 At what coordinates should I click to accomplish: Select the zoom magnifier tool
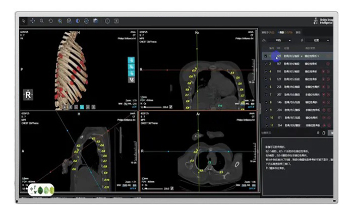pos(41,21)
